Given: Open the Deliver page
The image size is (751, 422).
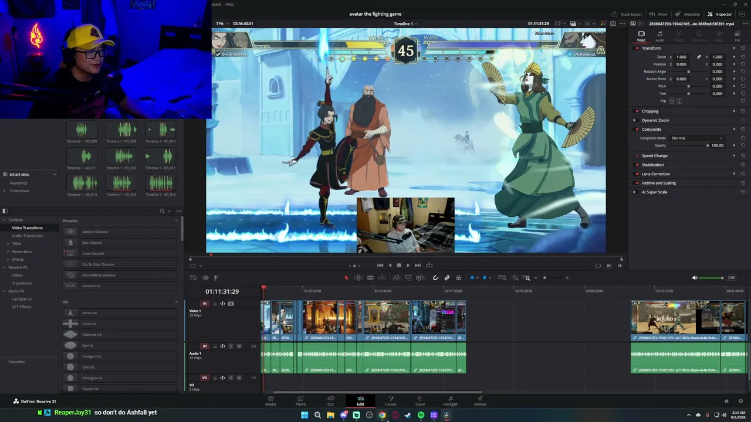Looking at the screenshot, I should [480, 401].
